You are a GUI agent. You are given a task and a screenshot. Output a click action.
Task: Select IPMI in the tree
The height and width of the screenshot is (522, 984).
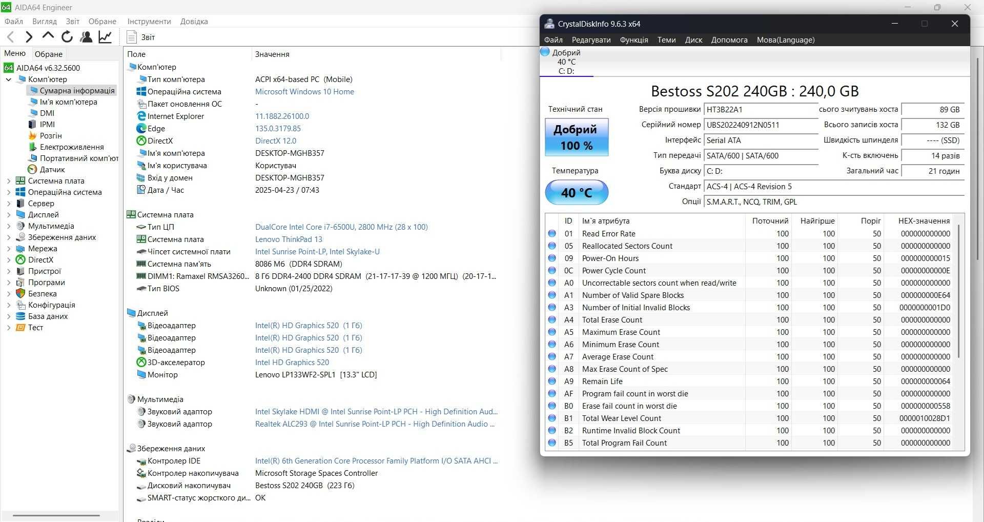coord(47,125)
